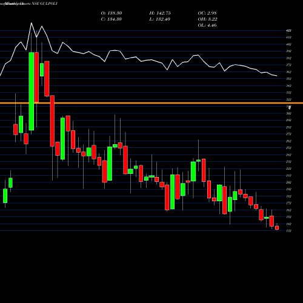The image size is (303, 303).
Task: Click the 262 price axis label
Action: [288, 141]
